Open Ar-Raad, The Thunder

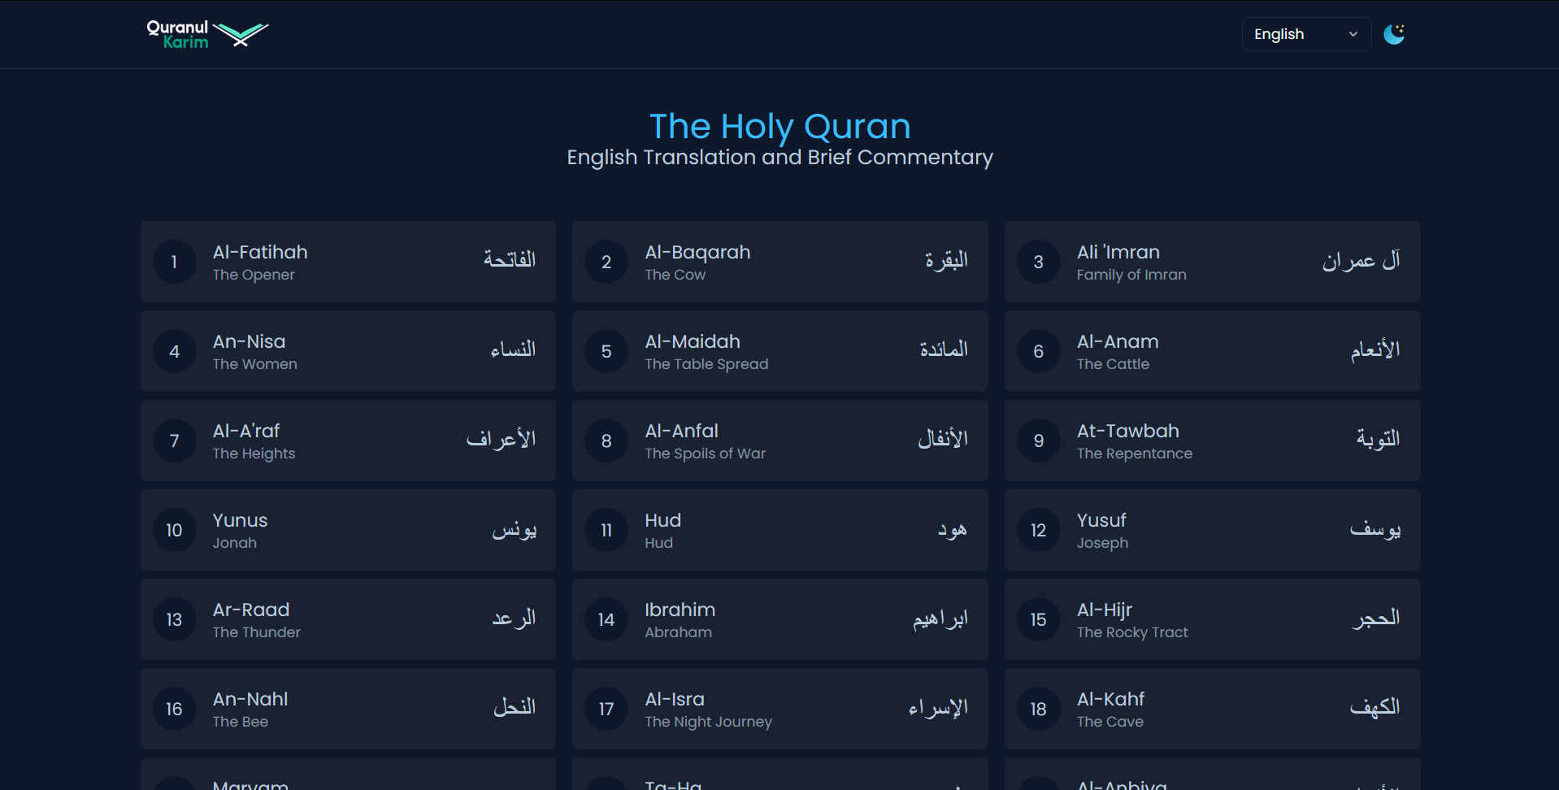(x=348, y=619)
